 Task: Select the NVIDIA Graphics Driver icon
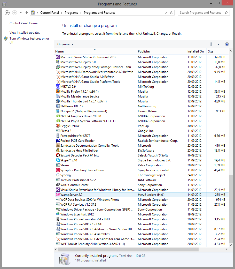tap(58, 116)
